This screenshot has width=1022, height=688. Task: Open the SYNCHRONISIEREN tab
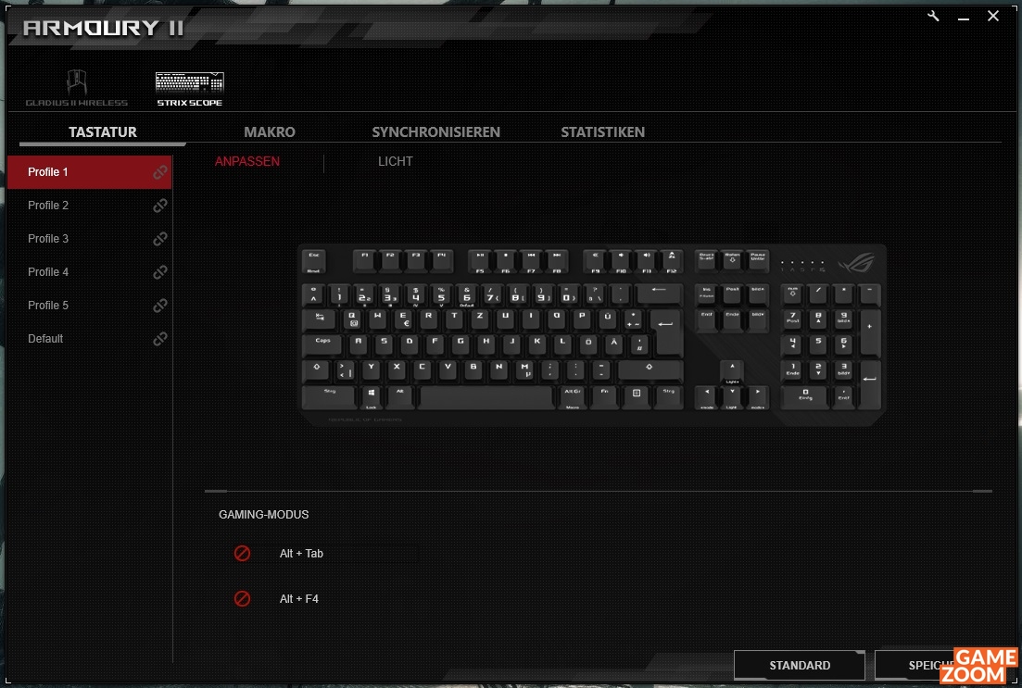tap(436, 131)
